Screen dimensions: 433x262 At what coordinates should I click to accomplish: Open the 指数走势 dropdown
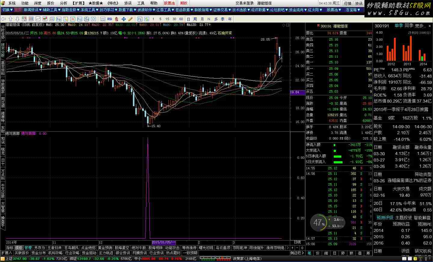pos(70,10)
